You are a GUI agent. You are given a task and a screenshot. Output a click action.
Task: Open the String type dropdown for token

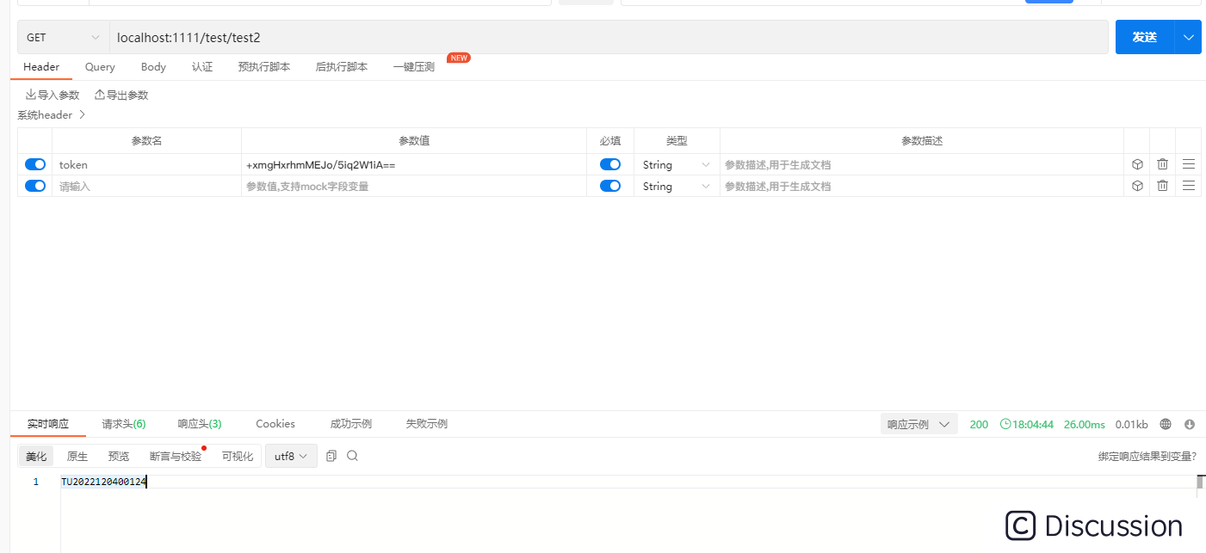(x=676, y=163)
